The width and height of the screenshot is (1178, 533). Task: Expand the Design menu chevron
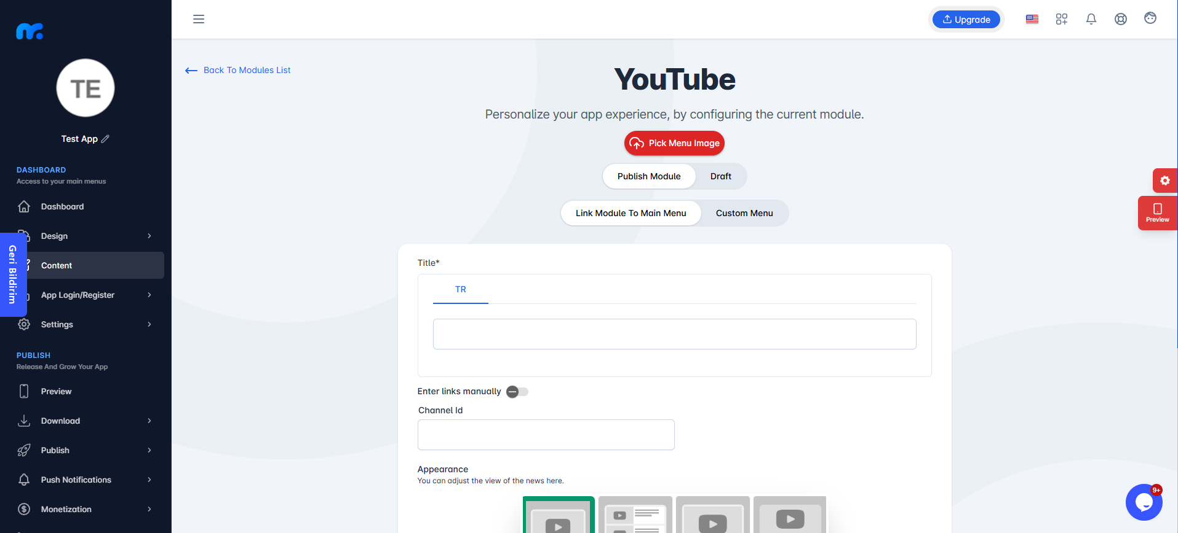click(x=149, y=236)
